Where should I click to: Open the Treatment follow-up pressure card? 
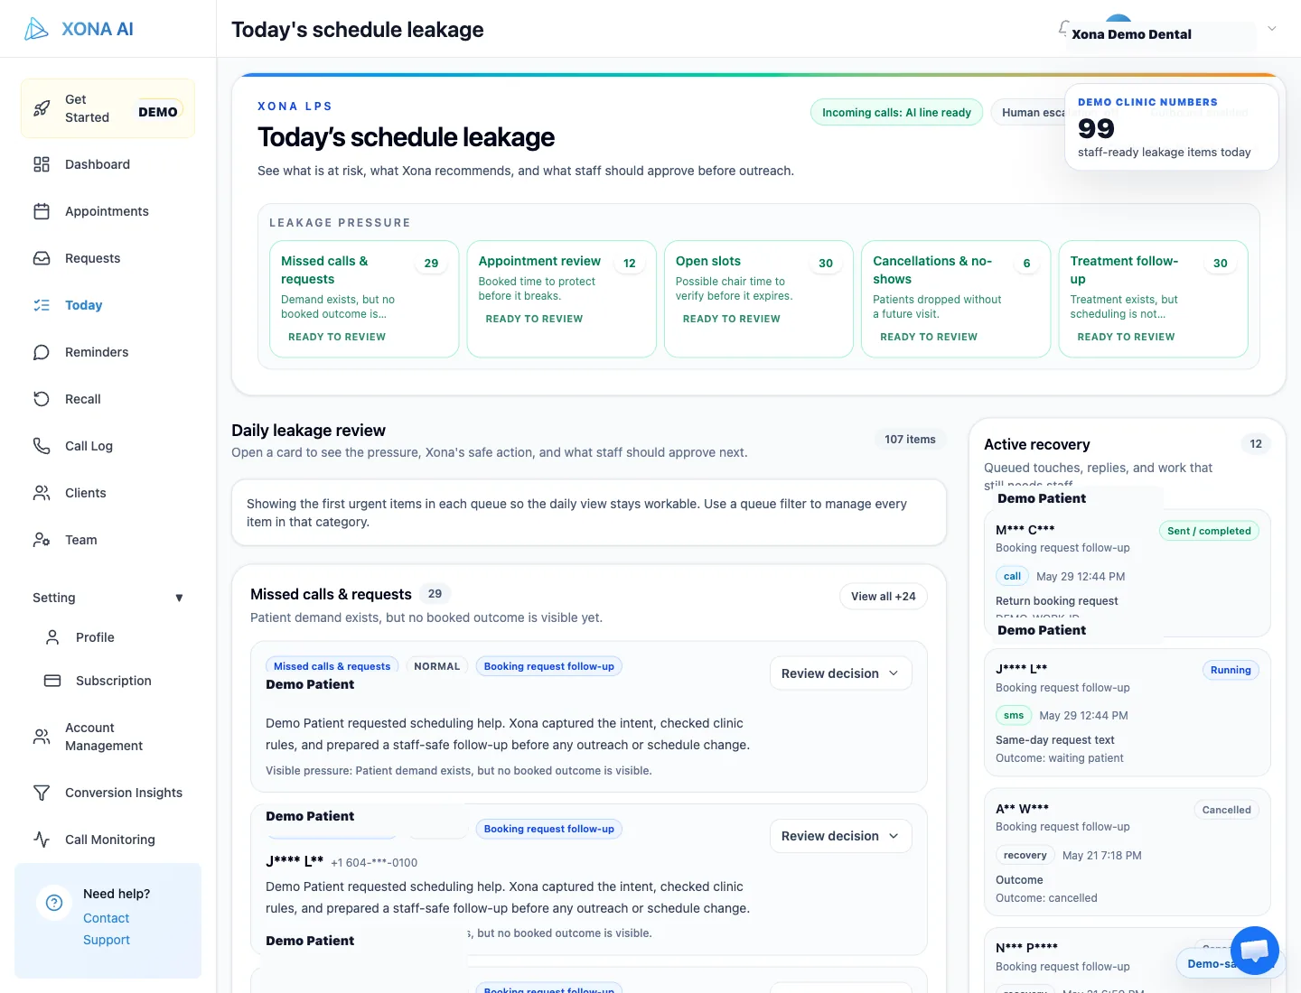pyautogui.click(x=1153, y=299)
